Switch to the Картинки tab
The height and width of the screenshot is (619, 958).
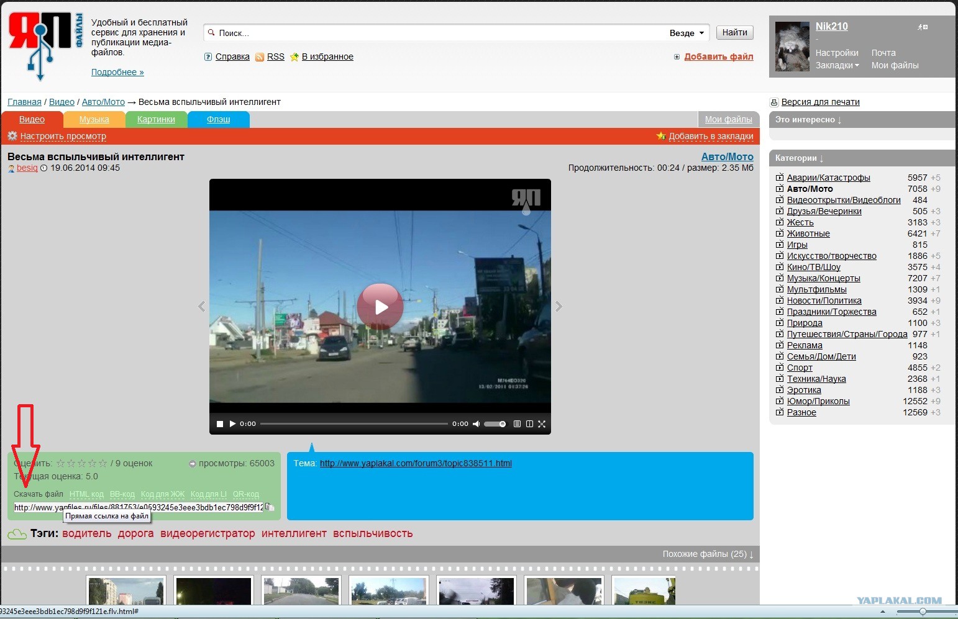[x=156, y=120]
